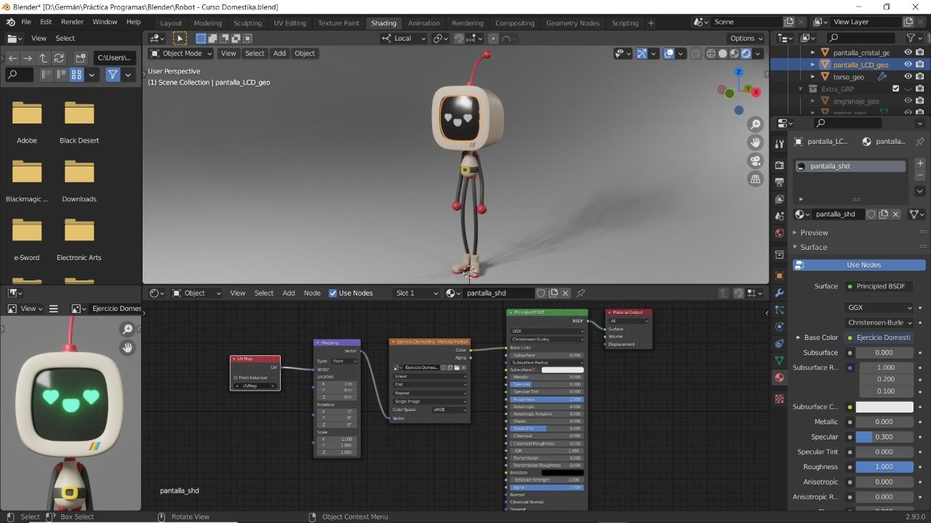Image resolution: width=931 pixels, height=523 pixels.
Task: Expand the Preview panel in material properties
Action: (814, 232)
